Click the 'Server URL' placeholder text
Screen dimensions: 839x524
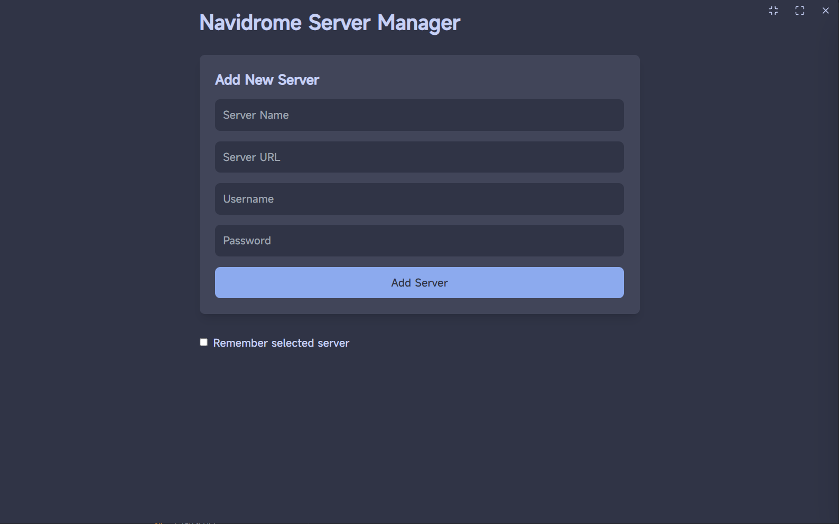(251, 157)
